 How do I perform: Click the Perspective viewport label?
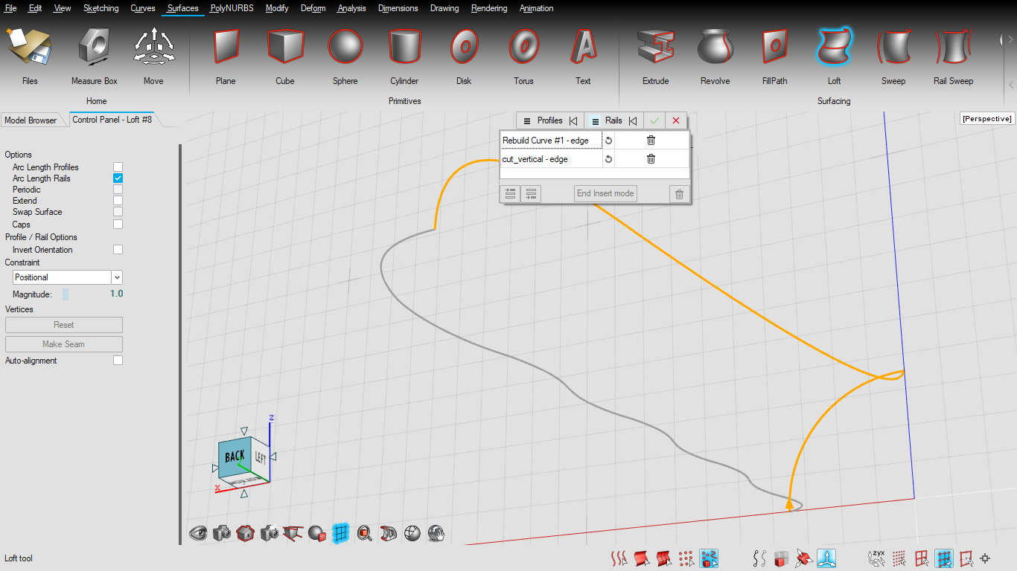point(987,118)
